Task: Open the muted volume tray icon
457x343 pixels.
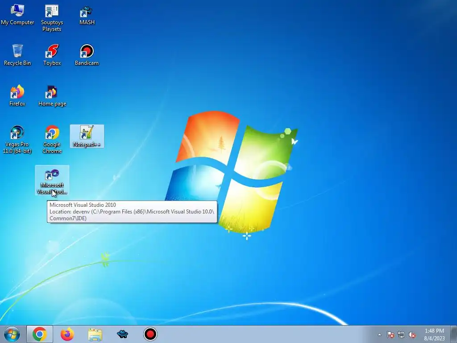Action: (412, 335)
